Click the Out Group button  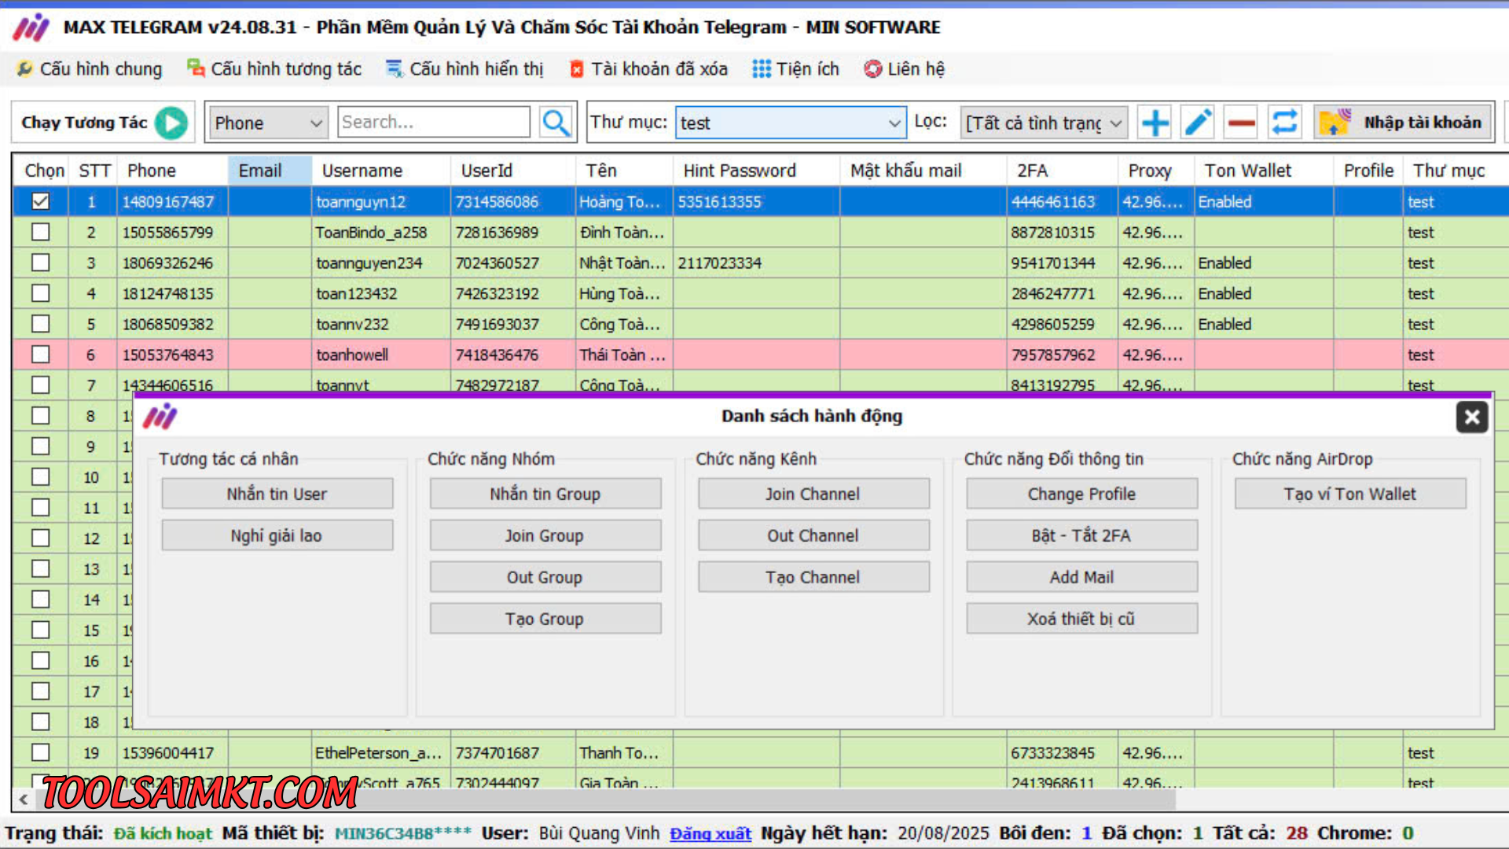click(x=545, y=577)
